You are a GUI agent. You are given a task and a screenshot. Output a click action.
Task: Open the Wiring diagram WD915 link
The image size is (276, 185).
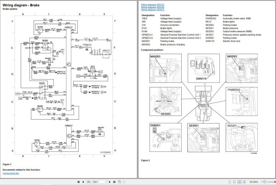[x=152, y=10]
